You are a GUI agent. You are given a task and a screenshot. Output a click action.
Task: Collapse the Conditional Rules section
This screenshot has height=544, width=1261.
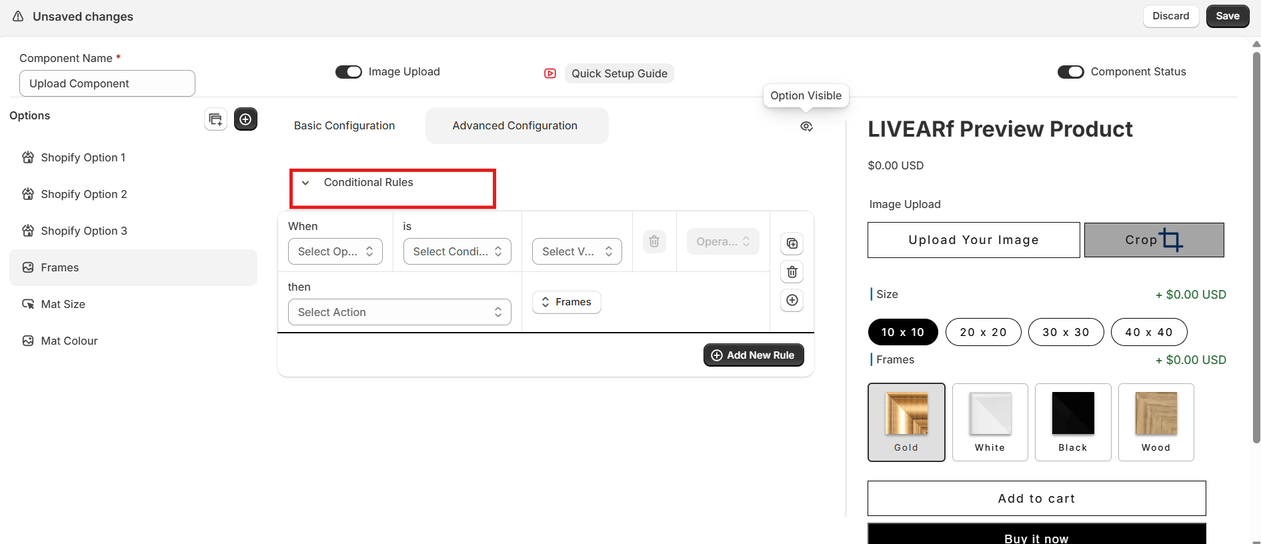[x=305, y=183]
